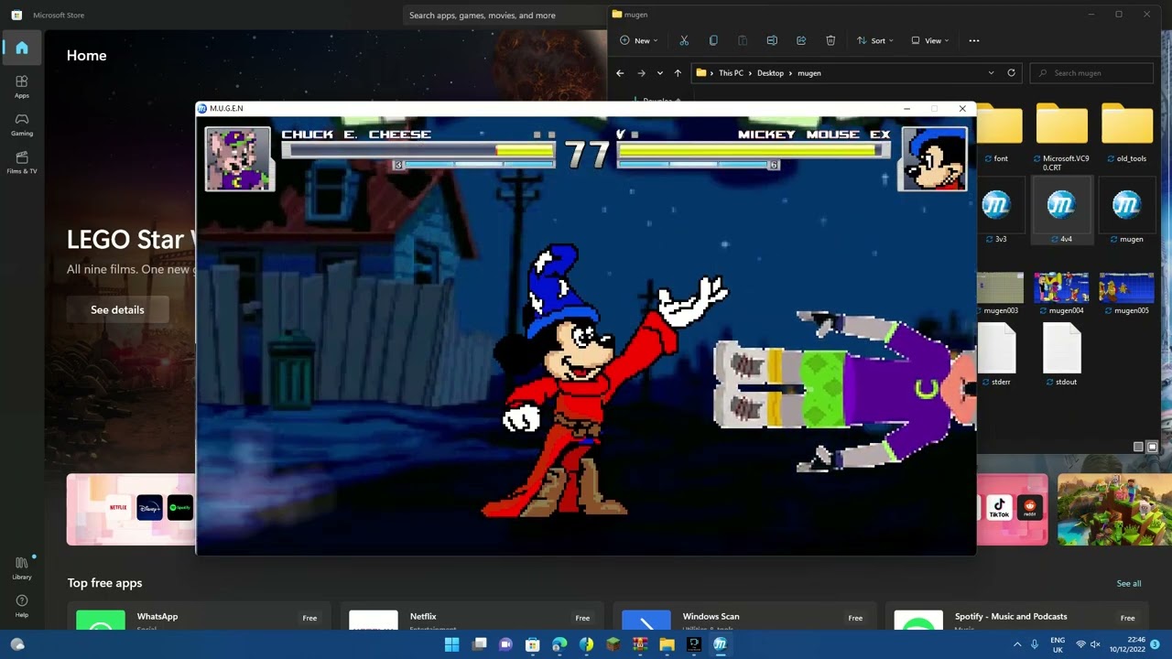Viewport: 1172px width, 659px height.
Task: Open Films & TV in Microsoft Store
Action: [x=22, y=162]
